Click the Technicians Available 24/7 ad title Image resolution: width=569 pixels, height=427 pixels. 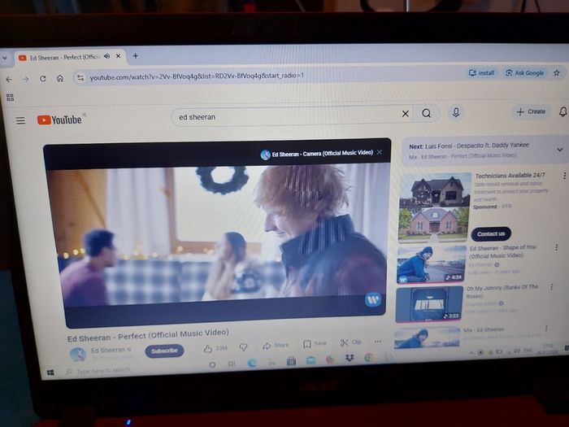point(510,176)
